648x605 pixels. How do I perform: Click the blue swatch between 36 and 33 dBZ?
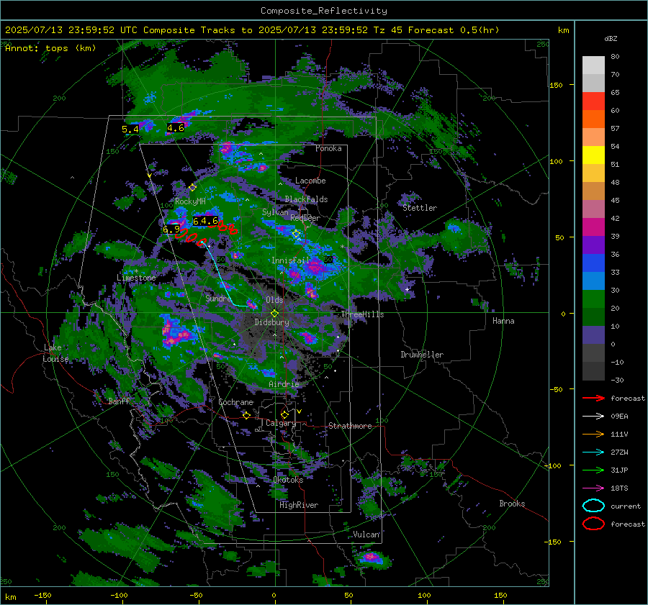(593, 263)
